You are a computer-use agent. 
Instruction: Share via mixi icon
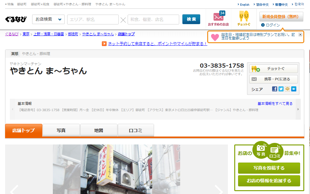pos(287,89)
